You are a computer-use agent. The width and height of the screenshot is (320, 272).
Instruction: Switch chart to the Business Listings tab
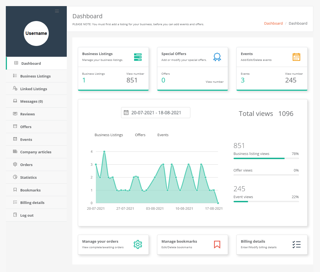pos(109,135)
